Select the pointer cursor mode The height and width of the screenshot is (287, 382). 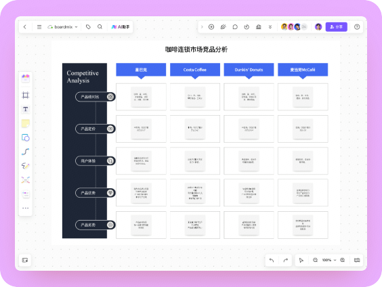(x=301, y=260)
